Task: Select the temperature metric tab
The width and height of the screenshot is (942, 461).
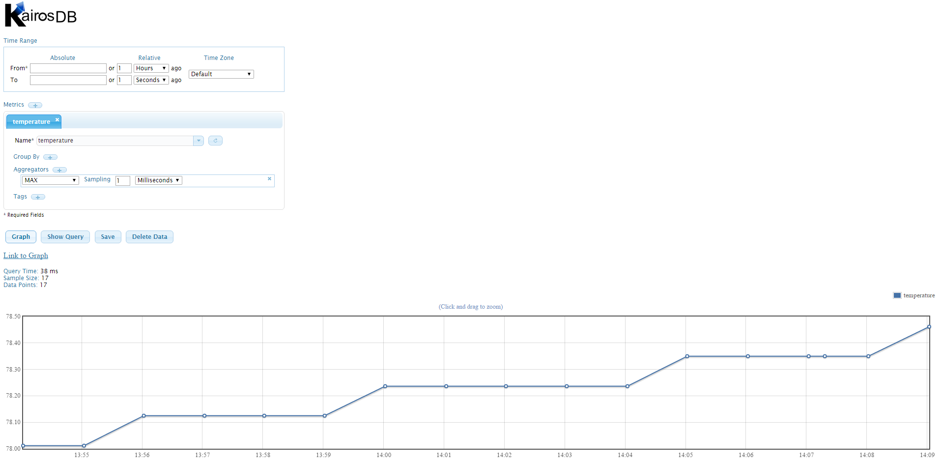Action: (x=31, y=121)
